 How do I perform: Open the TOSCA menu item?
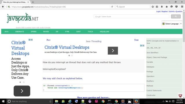(x=90, y=31)
